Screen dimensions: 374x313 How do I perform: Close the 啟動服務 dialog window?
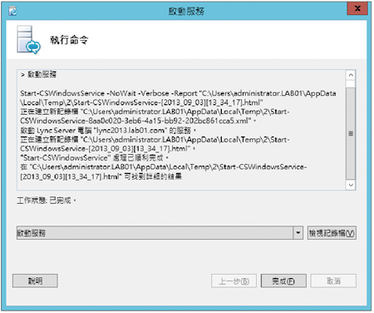coord(357,8)
